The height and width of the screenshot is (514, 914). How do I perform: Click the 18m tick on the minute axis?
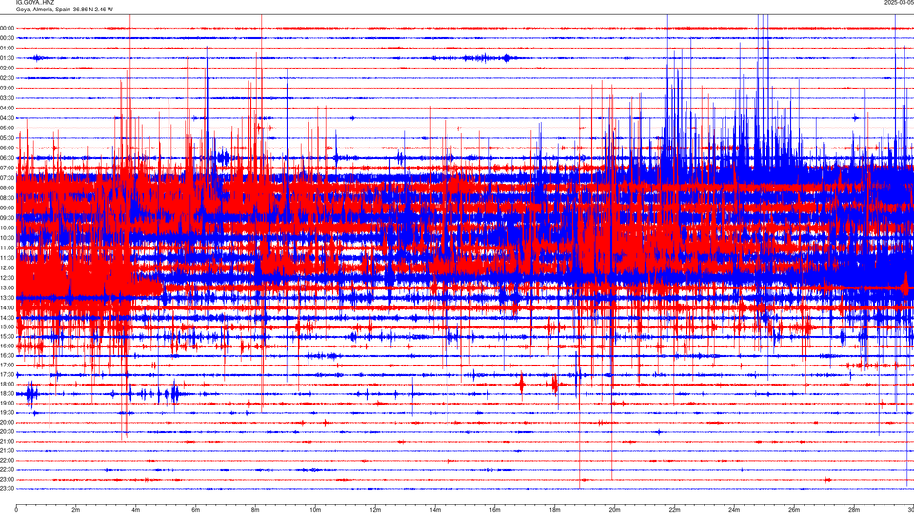554,510
